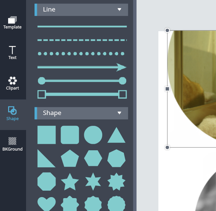Add the circle shape

93,135
